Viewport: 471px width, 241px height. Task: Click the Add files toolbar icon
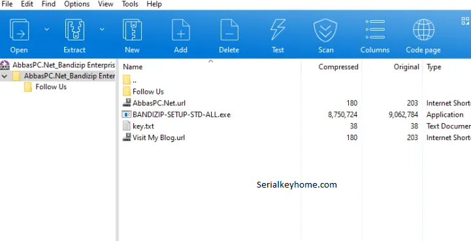point(180,30)
